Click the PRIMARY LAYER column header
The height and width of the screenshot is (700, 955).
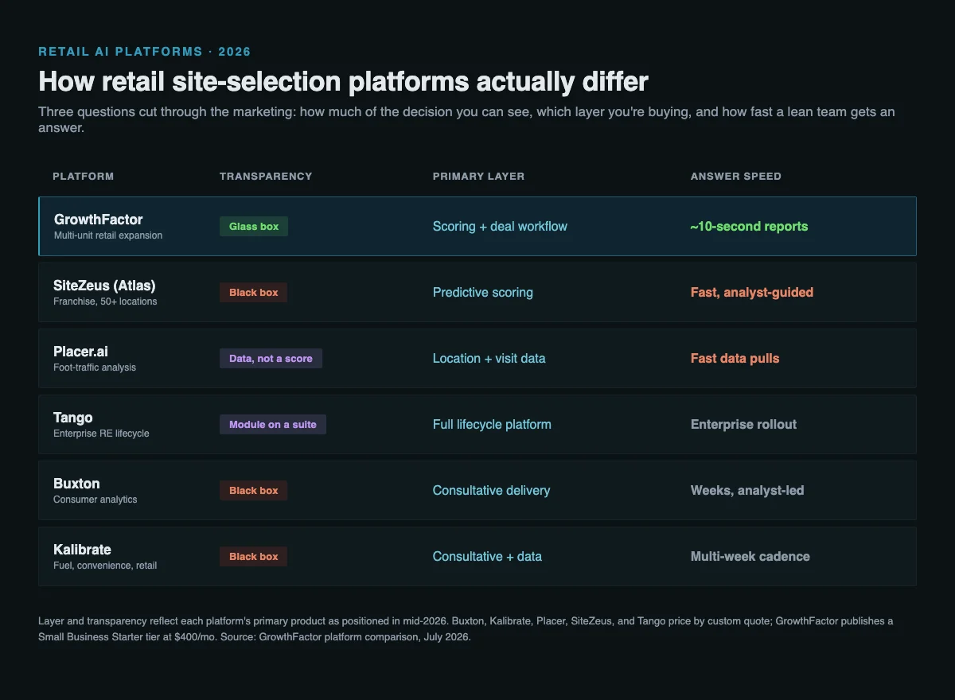click(x=478, y=176)
